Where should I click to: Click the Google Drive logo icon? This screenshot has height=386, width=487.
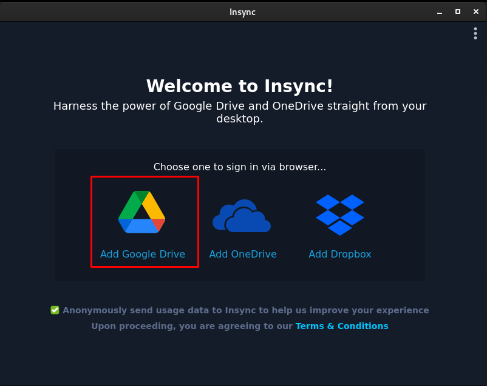click(x=141, y=212)
